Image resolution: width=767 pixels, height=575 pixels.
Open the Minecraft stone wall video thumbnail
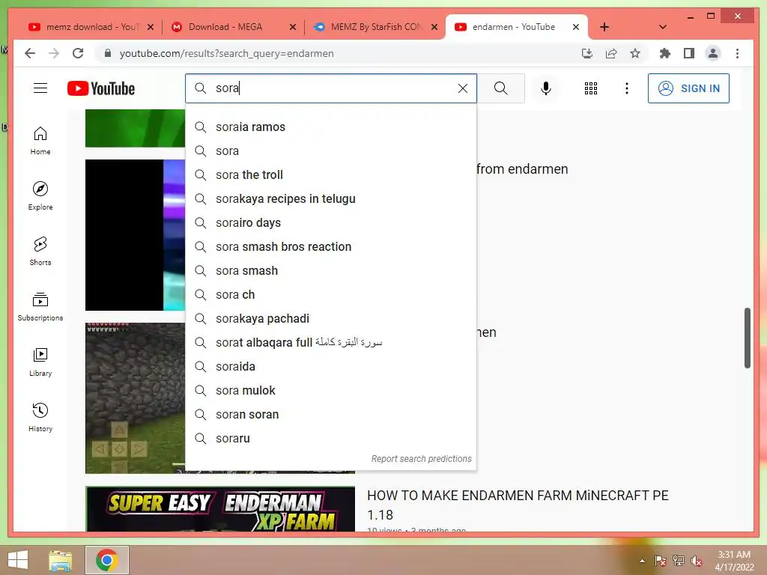(135, 398)
